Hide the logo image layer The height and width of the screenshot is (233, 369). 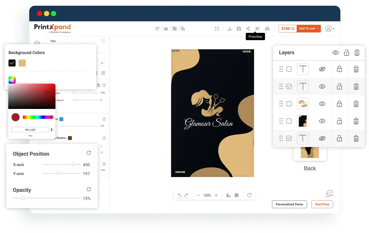point(322,104)
